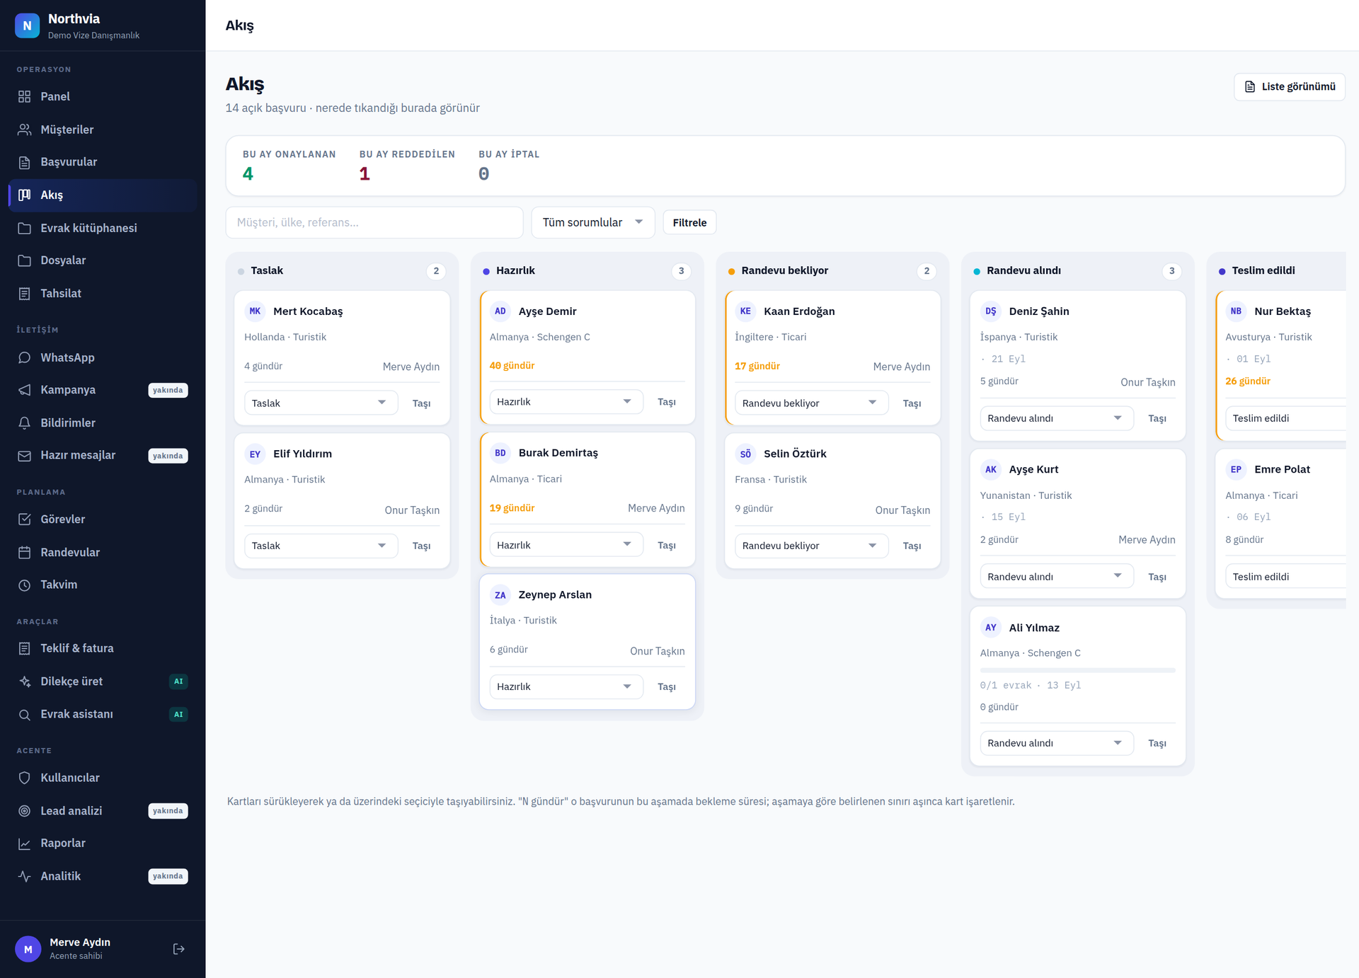The width and height of the screenshot is (1359, 978).
Task: Open stage dropdown on Ayşe Demir card
Action: (x=566, y=401)
